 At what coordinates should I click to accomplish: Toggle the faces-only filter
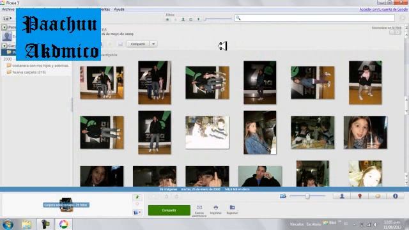click(183, 19)
